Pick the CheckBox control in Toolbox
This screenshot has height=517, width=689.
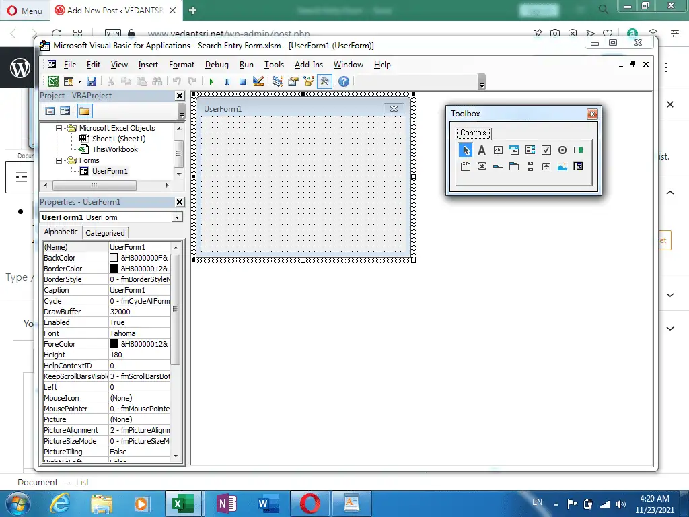[546, 150]
